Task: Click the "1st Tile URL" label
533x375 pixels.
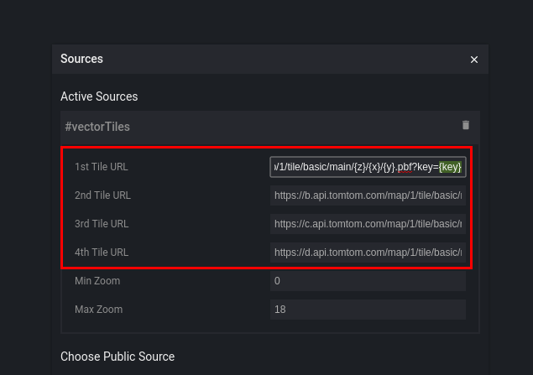Action: (102, 167)
